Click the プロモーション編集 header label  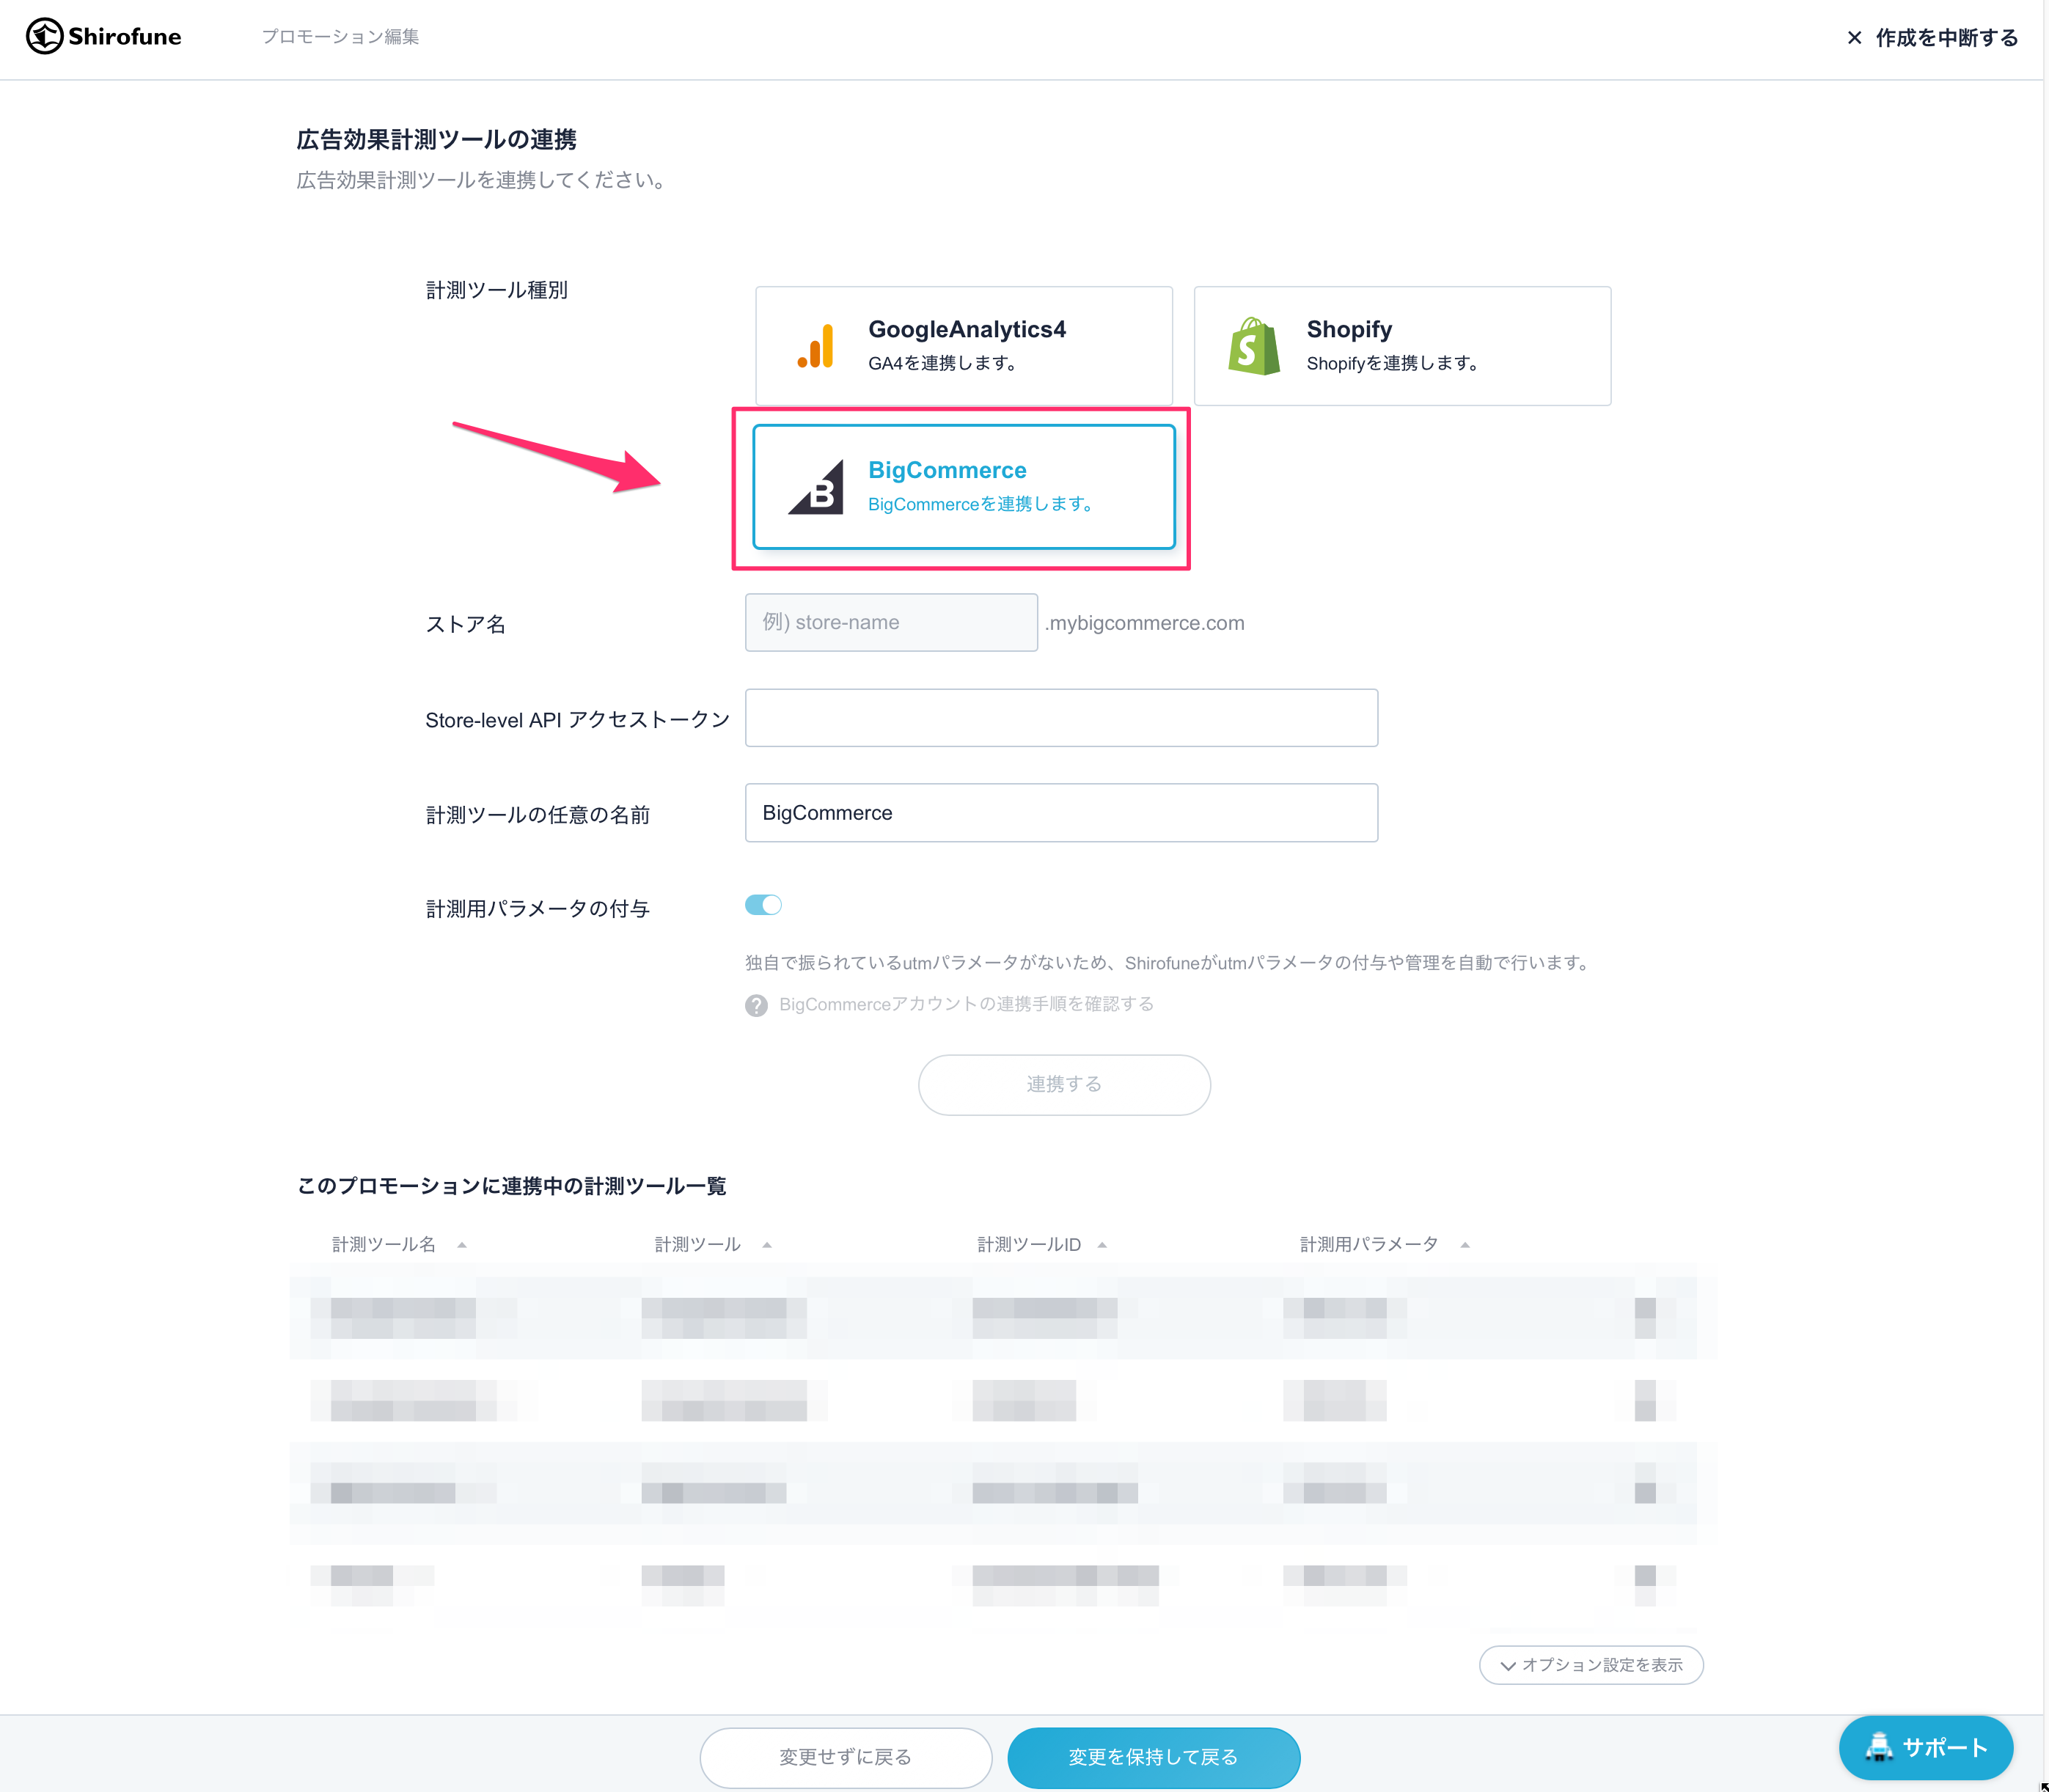pos(340,37)
